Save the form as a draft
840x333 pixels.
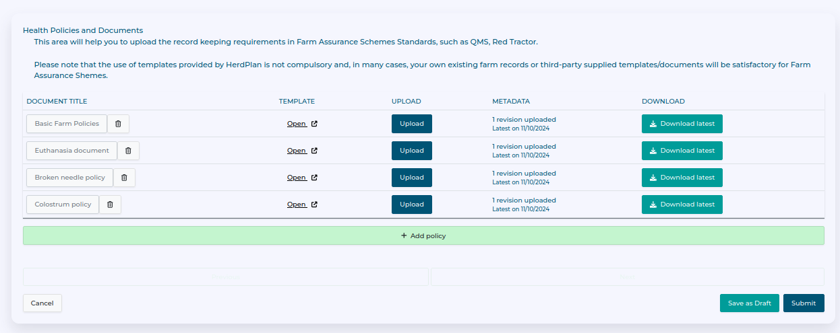coord(749,303)
